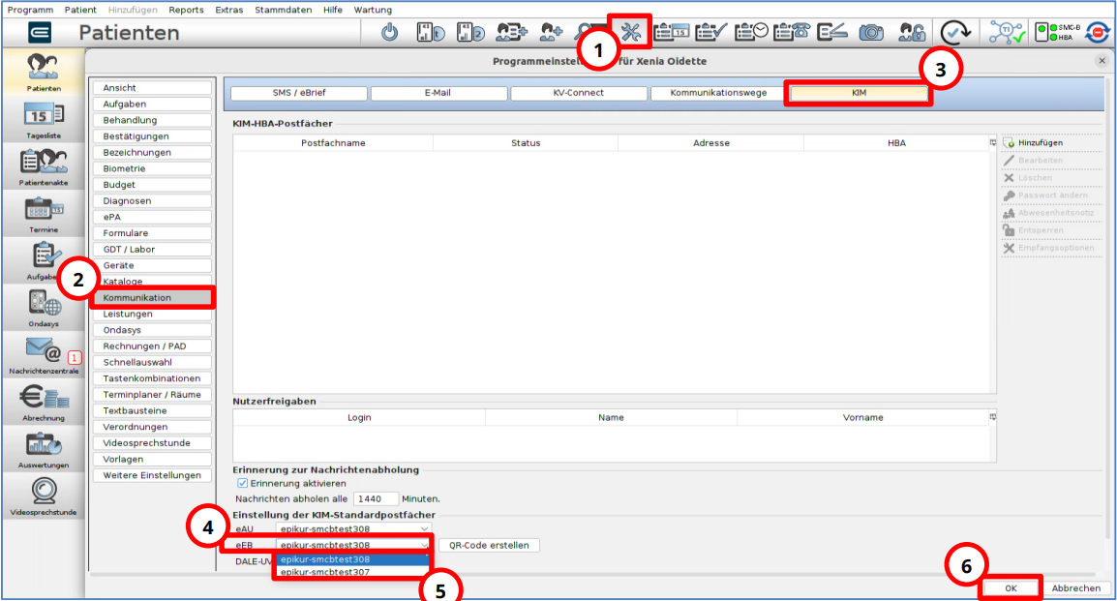This screenshot has height=601, width=1117.
Task: Switch to the SMS / eBrief tab
Action: pos(299,93)
